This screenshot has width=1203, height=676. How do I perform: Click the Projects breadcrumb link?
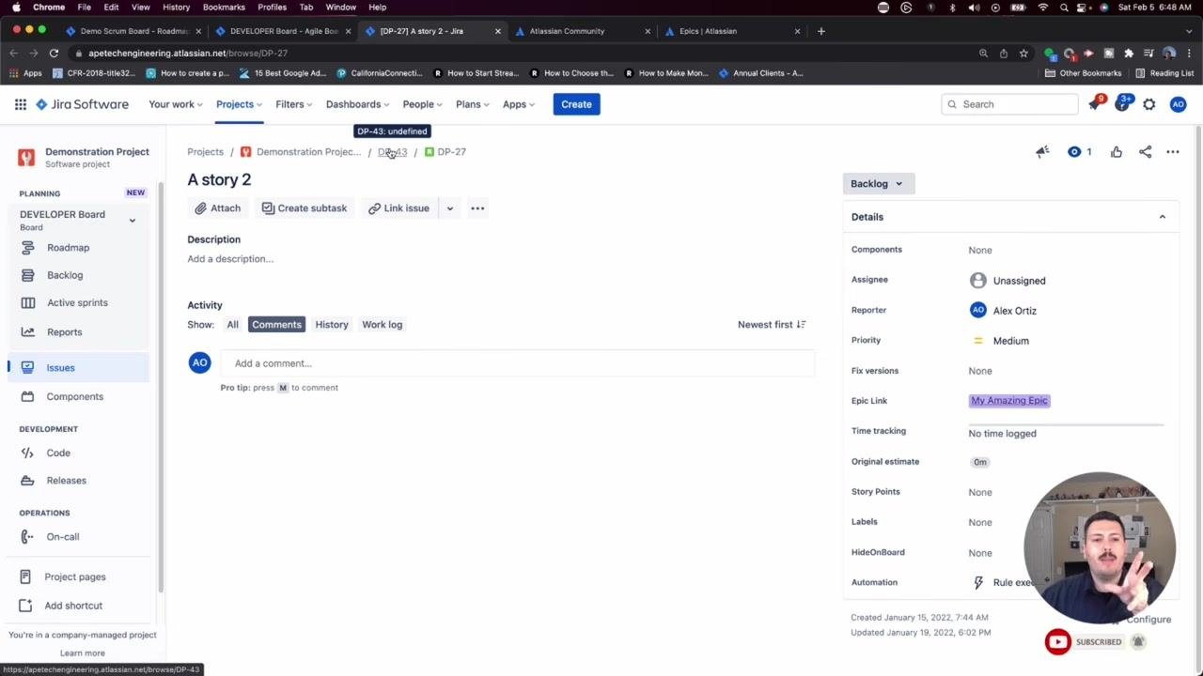click(205, 152)
